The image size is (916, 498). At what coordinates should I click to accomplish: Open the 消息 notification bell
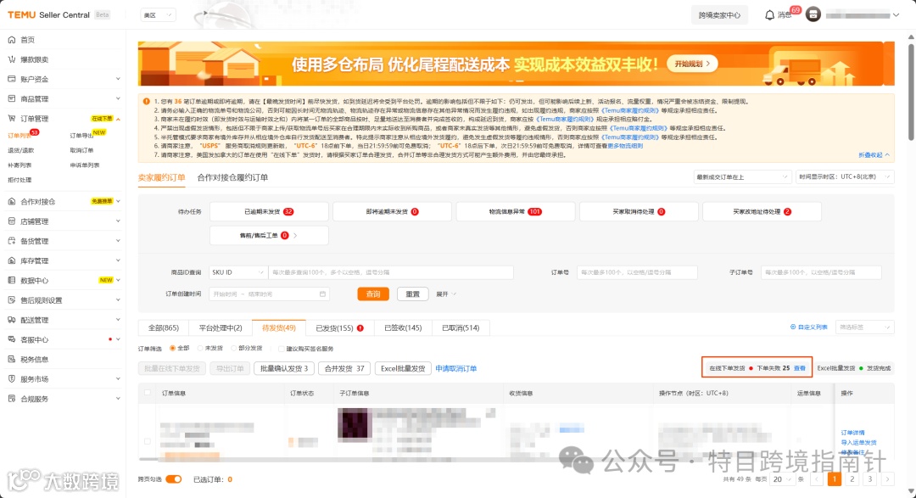coord(769,15)
